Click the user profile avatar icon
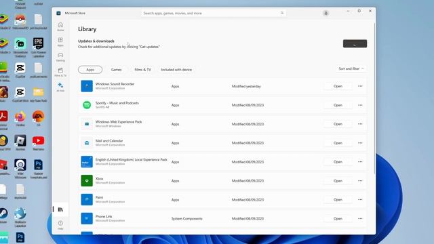The height and width of the screenshot is (244, 434). (325, 13)
